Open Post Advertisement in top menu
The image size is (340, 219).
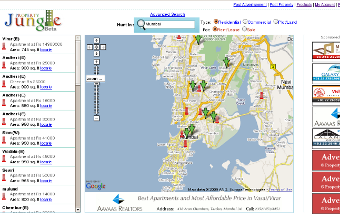pyautogui.click(x=250, y=5)
